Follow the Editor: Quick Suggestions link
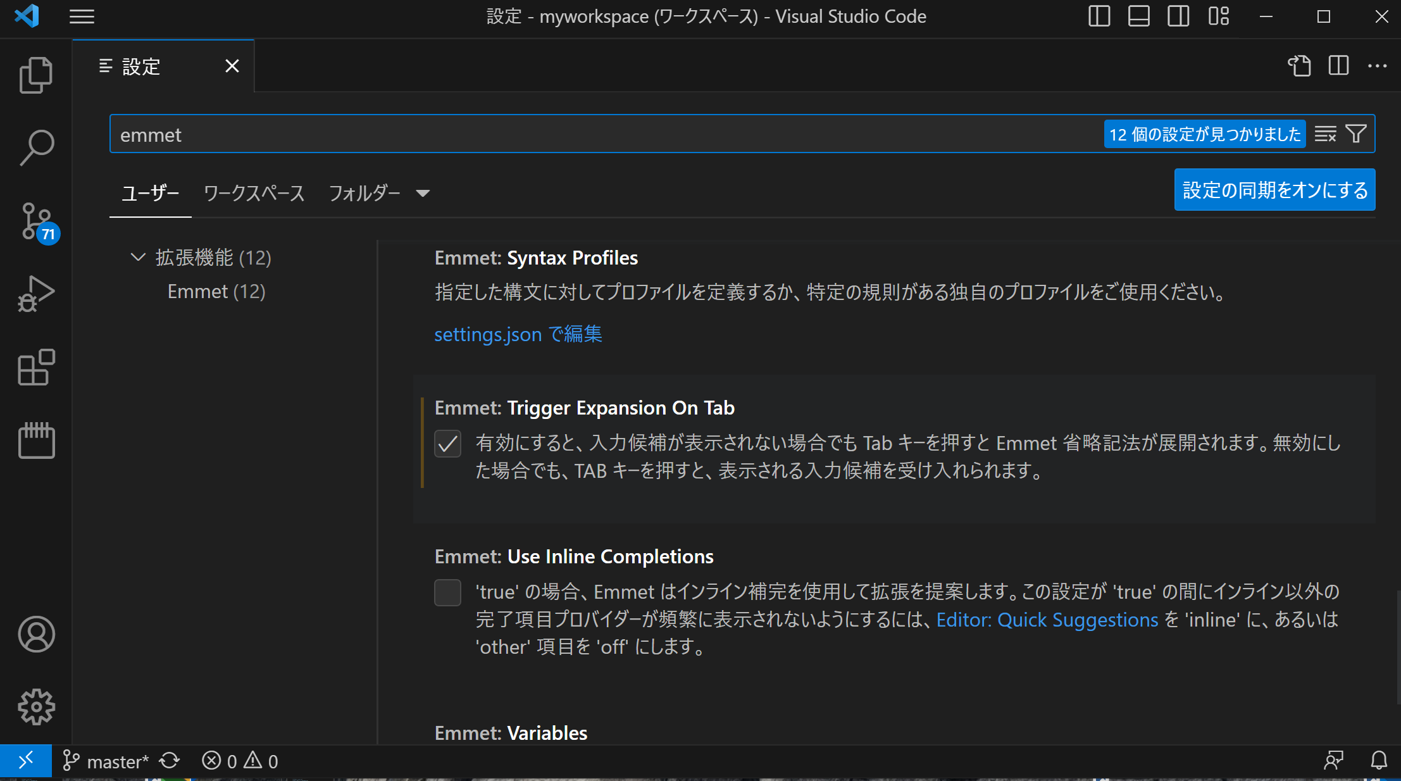 [x=1047, y=620]
